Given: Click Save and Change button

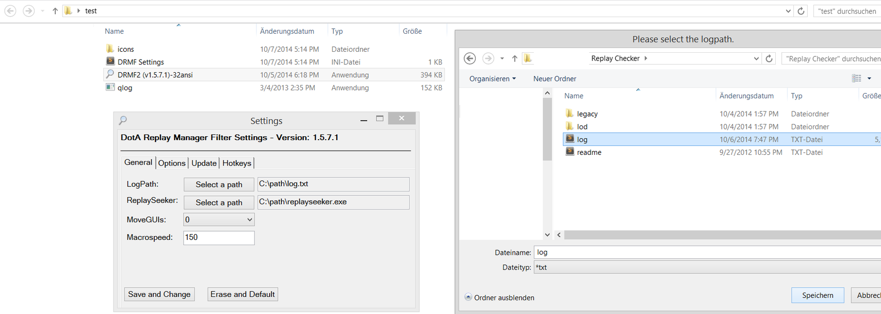Looking at the screenshot, I should [x=159, y=294].
